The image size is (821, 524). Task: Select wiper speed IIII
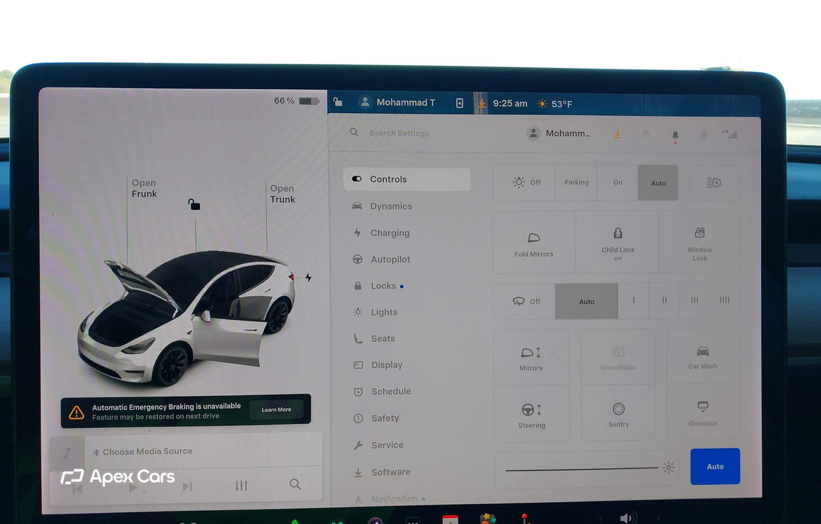[x=724, y=300]
